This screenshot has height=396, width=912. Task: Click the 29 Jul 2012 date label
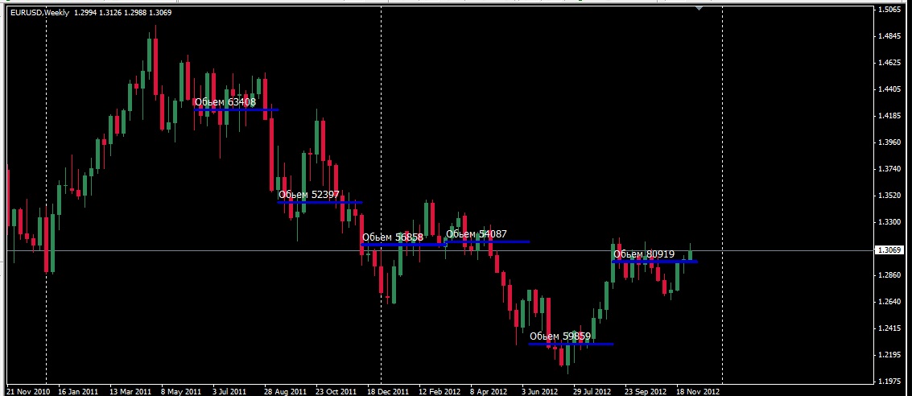point(592,391)
